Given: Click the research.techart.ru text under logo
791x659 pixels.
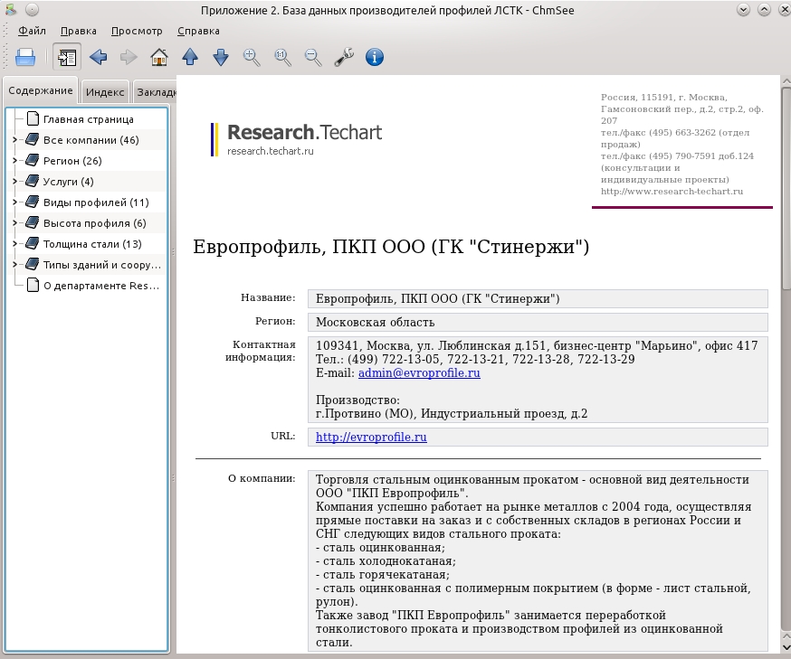Looking at the screenshot, I should [x=271, y=151].
